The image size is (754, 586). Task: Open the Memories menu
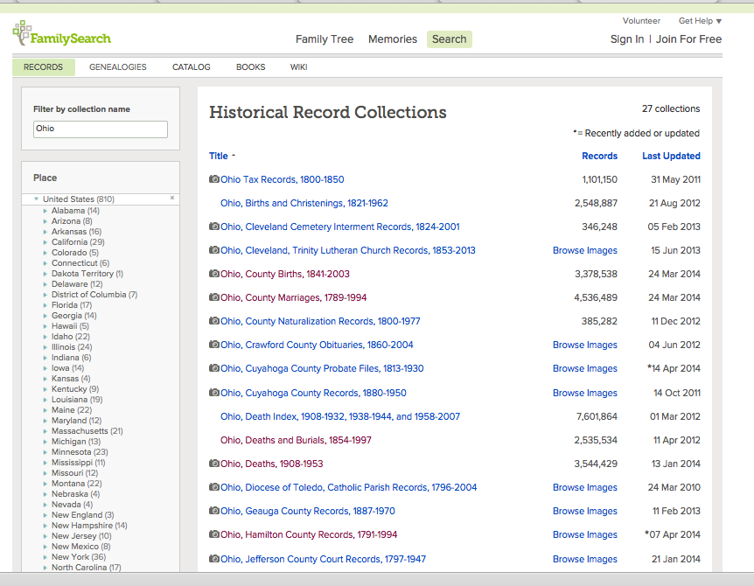click(393, 39)
